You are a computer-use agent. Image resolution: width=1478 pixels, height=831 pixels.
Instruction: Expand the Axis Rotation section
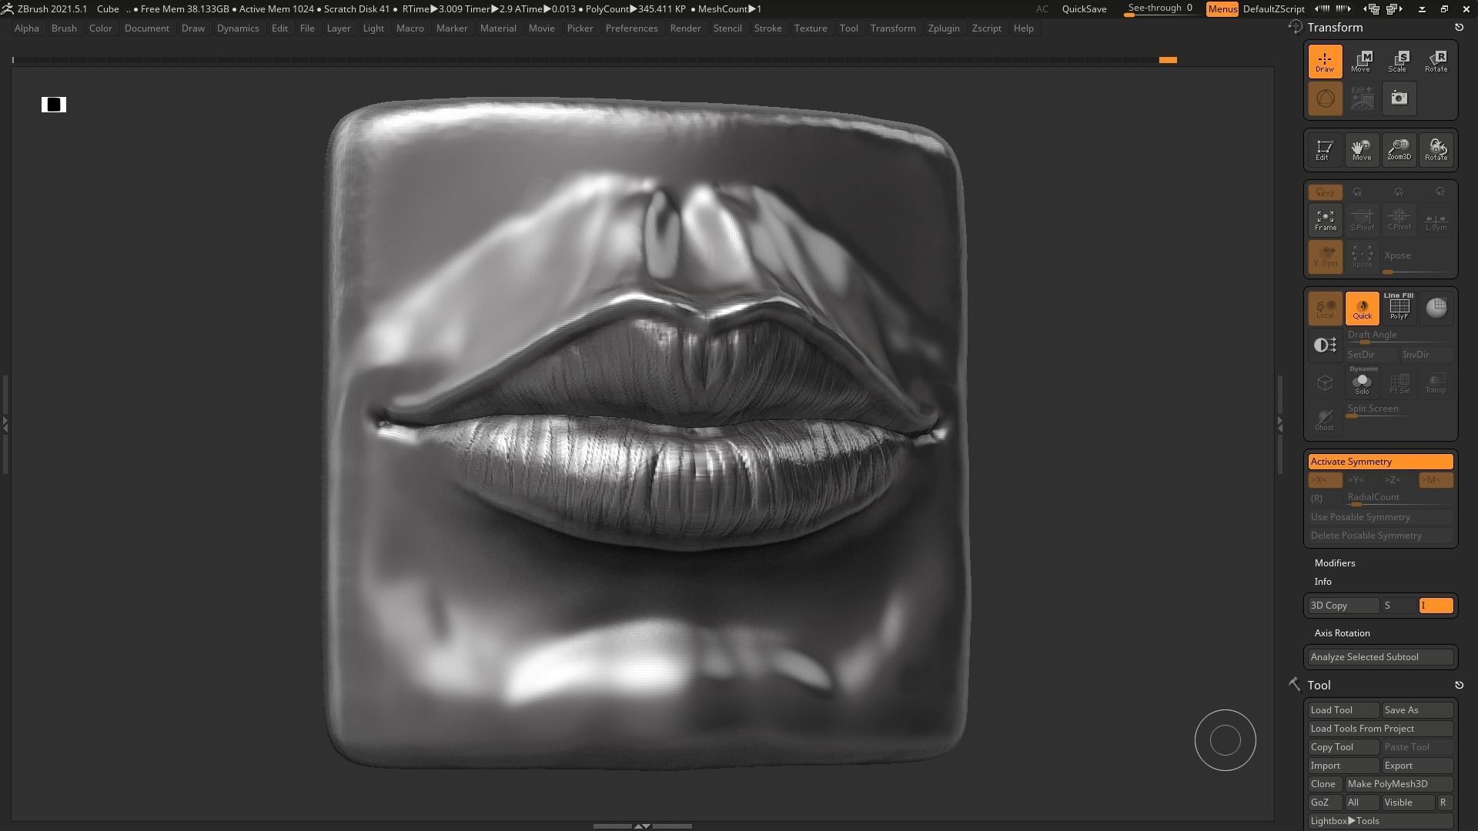click(1342, 633)
